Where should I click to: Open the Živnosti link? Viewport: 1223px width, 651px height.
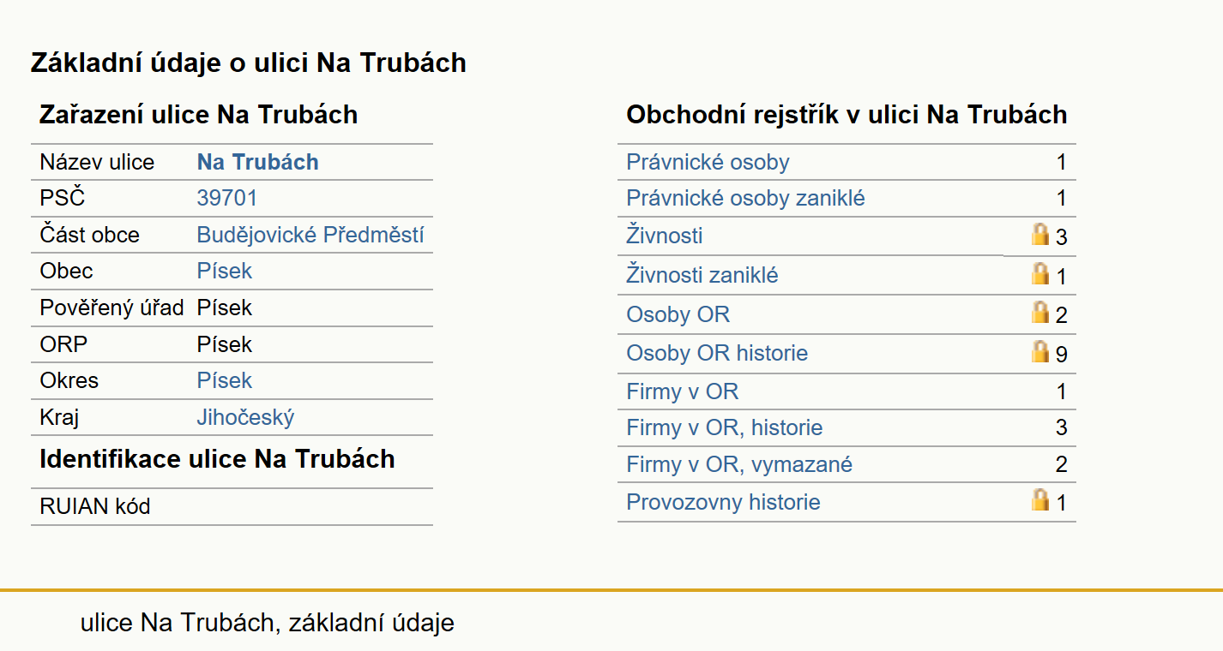(x=664, y=236)
